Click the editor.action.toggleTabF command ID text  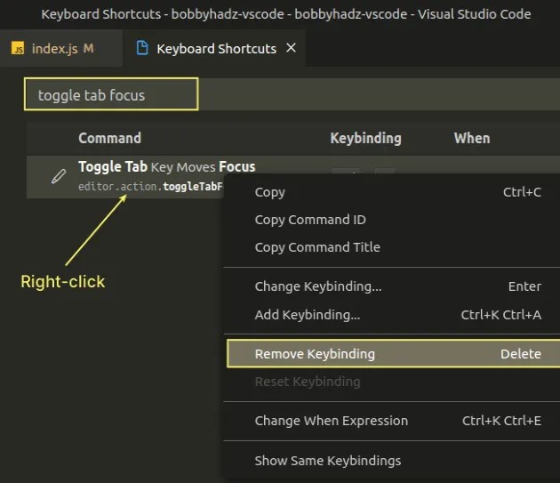click(150, 186)
